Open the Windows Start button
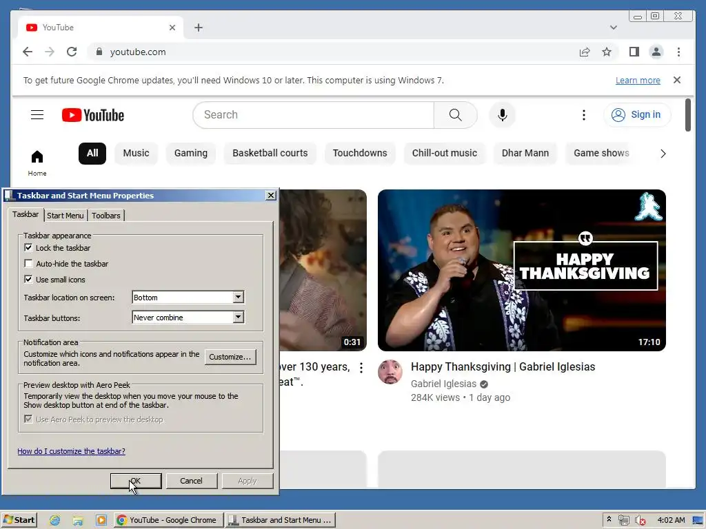This screenshot has height=529, width=706. click(x=19, y=520)
